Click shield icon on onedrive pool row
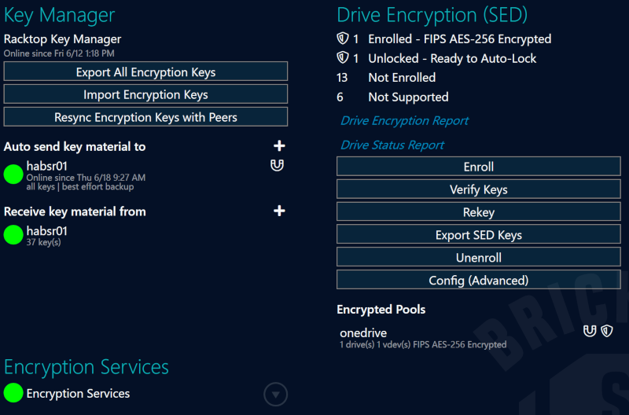The image size is (629, 415). click(x=606, y=332)
